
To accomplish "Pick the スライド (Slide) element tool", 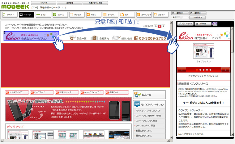I will point(160,15).
